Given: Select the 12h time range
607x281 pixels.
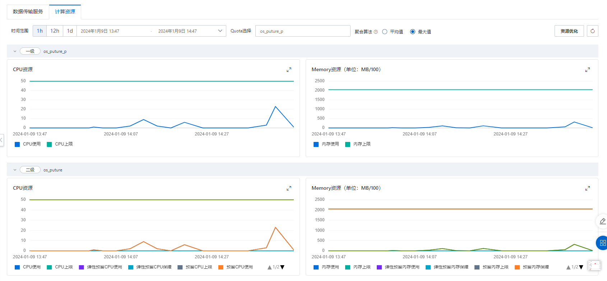Looking at the screenshot, I should tap(55, 31).
